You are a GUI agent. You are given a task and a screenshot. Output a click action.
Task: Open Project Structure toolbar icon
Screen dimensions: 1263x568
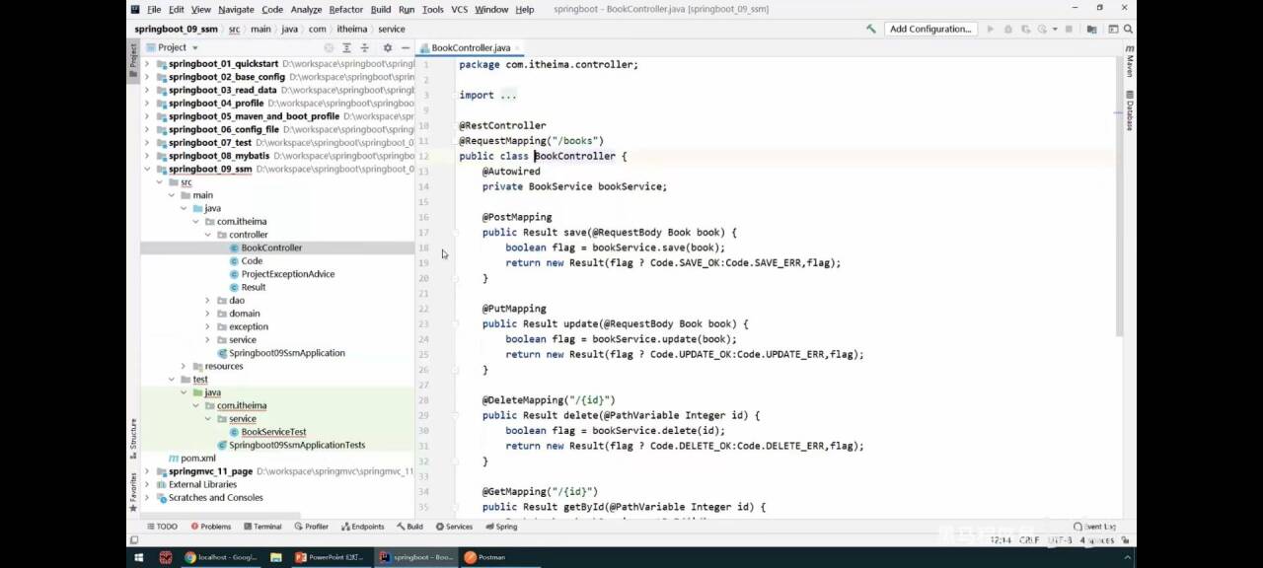(x=1091, y=29)
